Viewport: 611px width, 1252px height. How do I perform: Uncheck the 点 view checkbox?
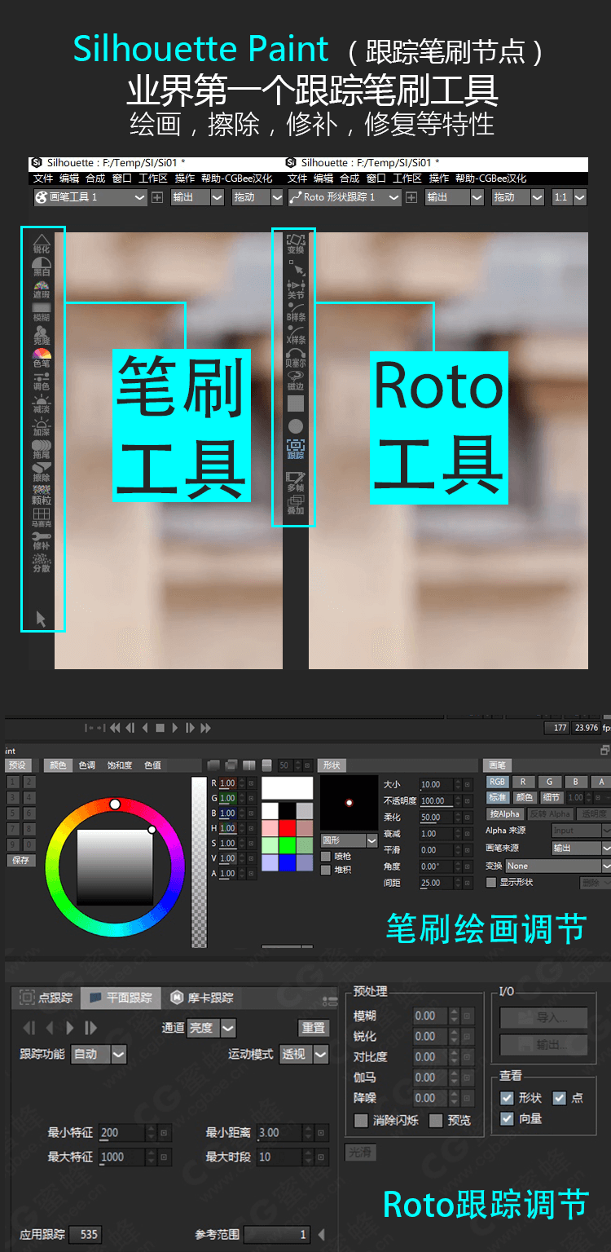coord(559,1098)
